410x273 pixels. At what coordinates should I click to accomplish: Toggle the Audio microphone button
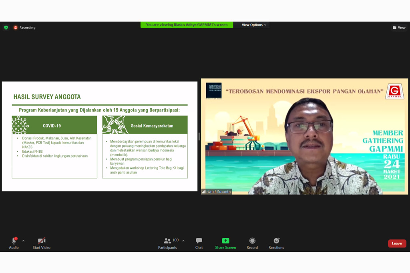(14, 243)
